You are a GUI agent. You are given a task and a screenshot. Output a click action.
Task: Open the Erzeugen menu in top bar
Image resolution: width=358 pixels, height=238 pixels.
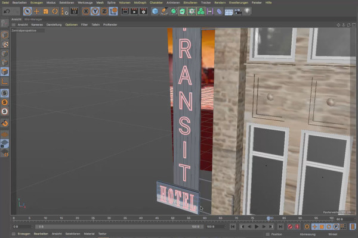click(x=36, y=2)
